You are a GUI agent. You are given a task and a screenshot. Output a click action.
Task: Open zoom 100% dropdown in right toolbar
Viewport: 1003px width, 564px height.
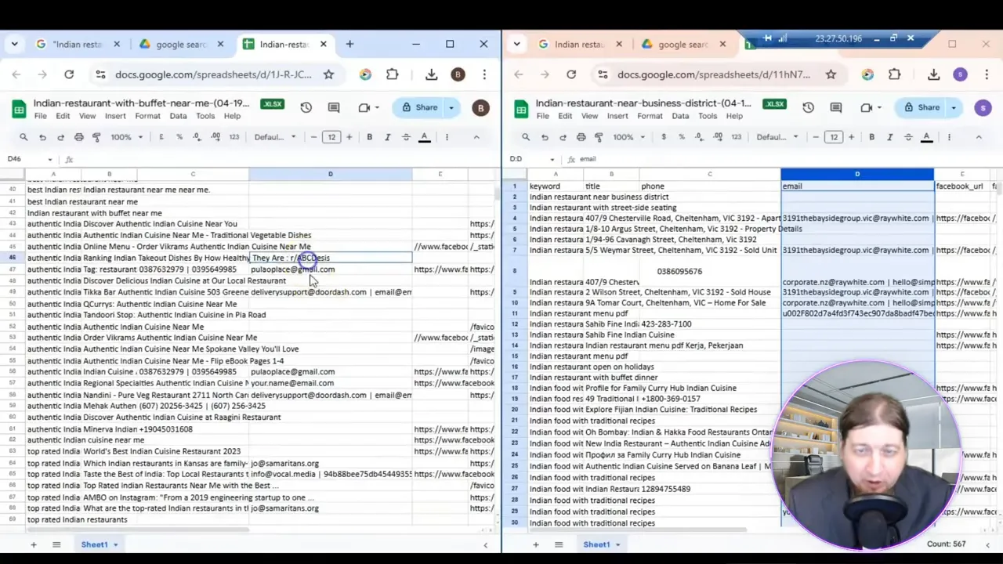pos(629,137)
